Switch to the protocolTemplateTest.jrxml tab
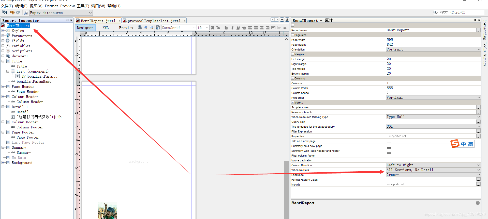This screenshot has height=219, width=488. pyautogui.click(x=154, y=21)
